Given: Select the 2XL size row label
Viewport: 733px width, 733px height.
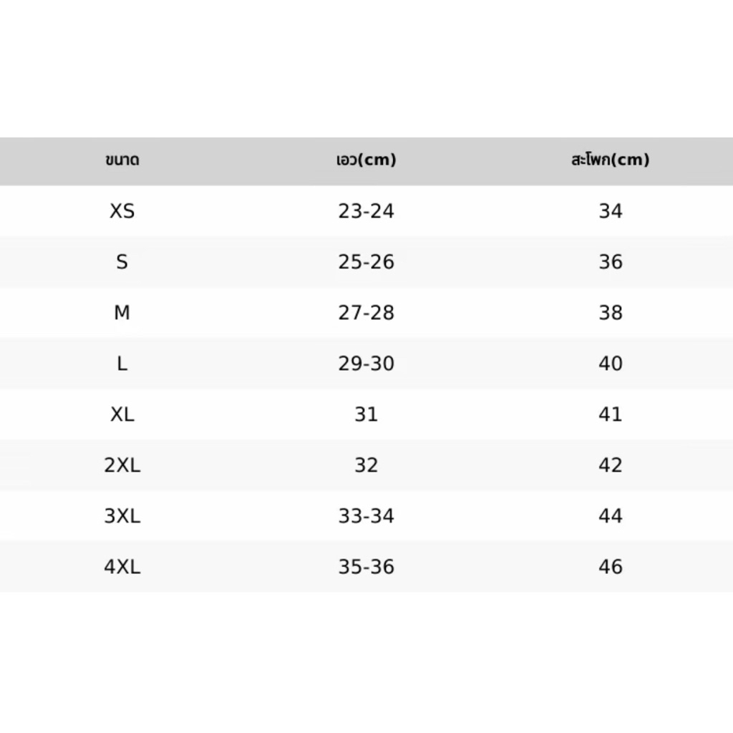Looking at the screenshot, I should [122, 465].
